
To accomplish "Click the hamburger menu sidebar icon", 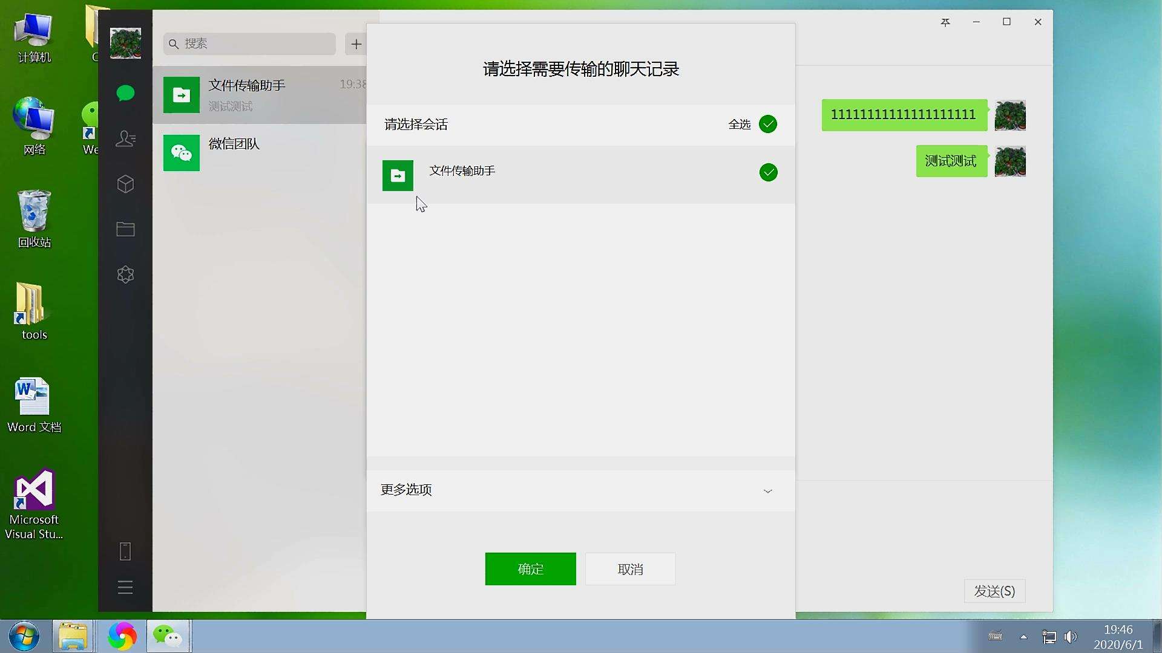I will [125, 588].
